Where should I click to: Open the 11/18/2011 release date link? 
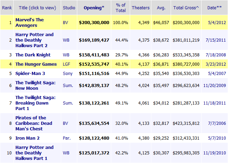[x=215, y=103]
